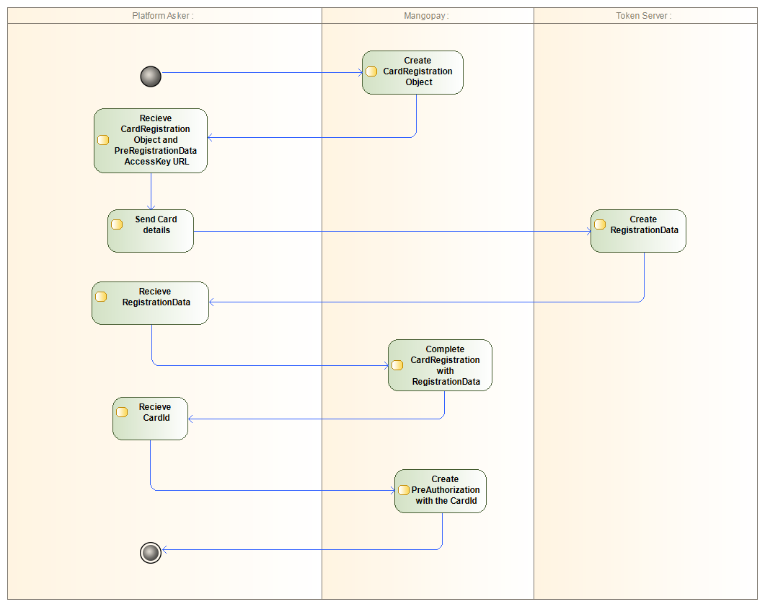
Task: Click the final end node circle
Action: (151, 553)
